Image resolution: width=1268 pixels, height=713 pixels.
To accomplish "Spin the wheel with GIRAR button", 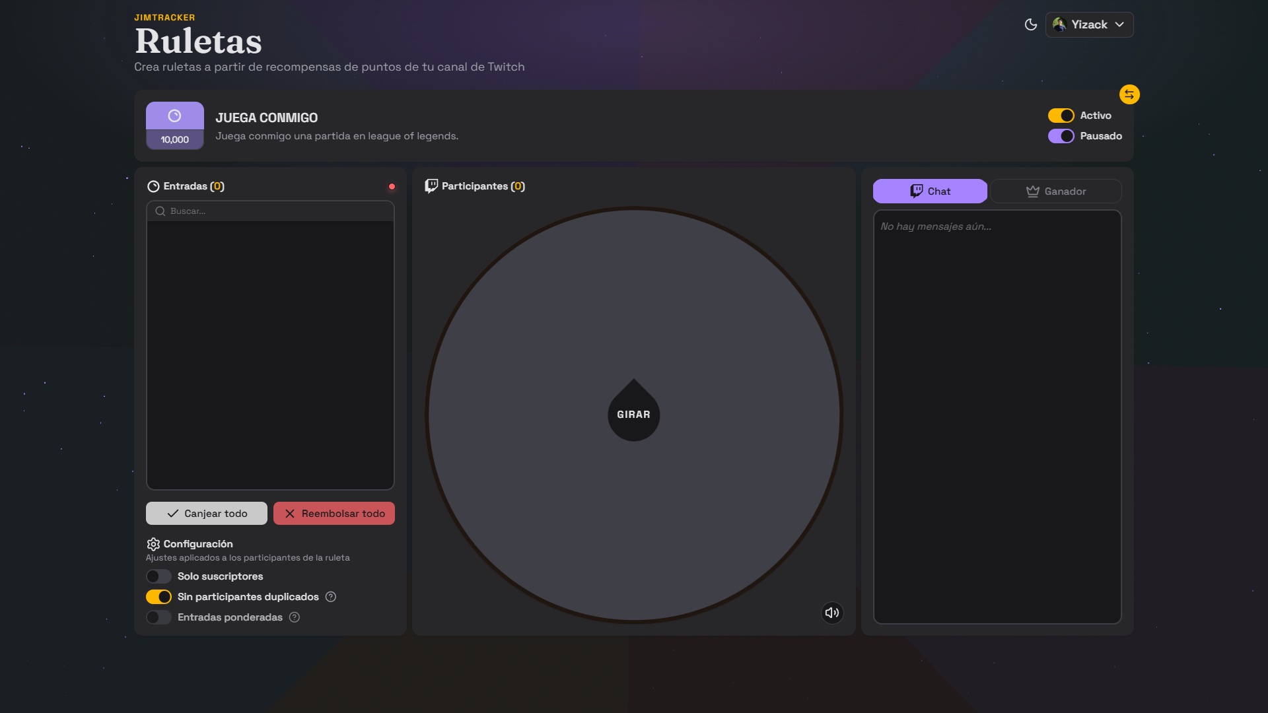I will click(x=633, y=414).
